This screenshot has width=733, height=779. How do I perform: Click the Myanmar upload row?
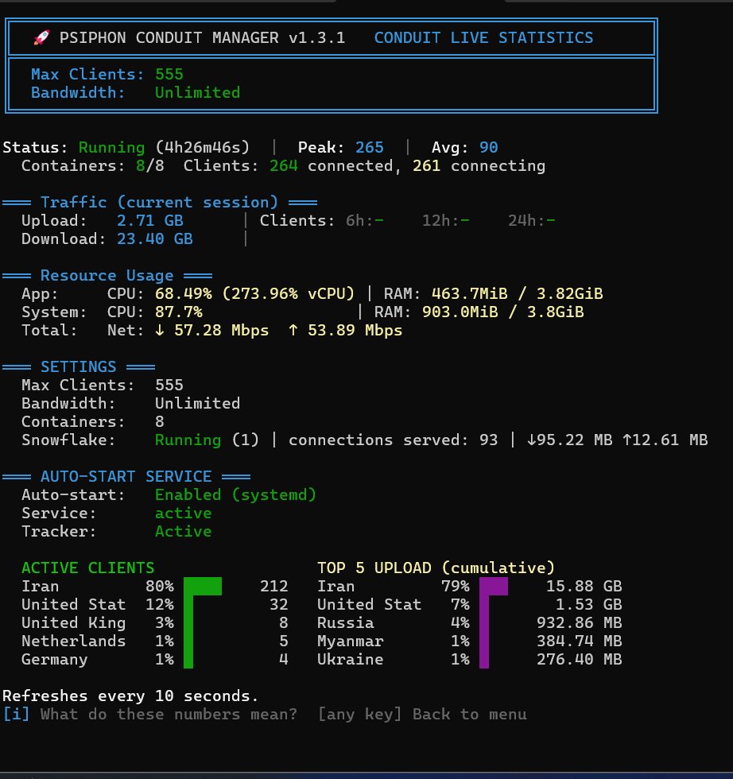(x=470, y=641)
